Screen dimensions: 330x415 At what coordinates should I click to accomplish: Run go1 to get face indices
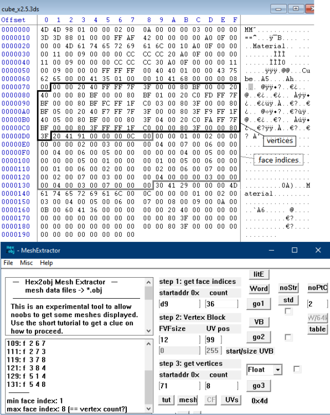tap(259, 304)
